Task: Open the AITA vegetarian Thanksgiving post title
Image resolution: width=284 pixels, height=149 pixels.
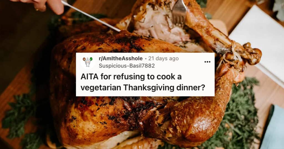Action: pos(143,82)
